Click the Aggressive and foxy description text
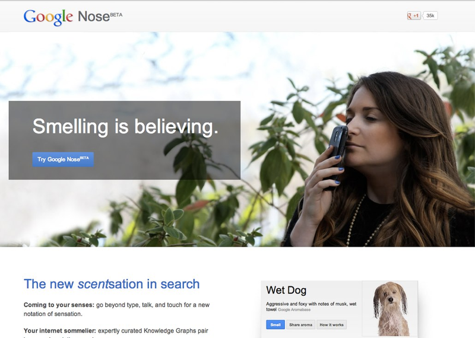Screen dimensions: 475x338 [311, 306]
